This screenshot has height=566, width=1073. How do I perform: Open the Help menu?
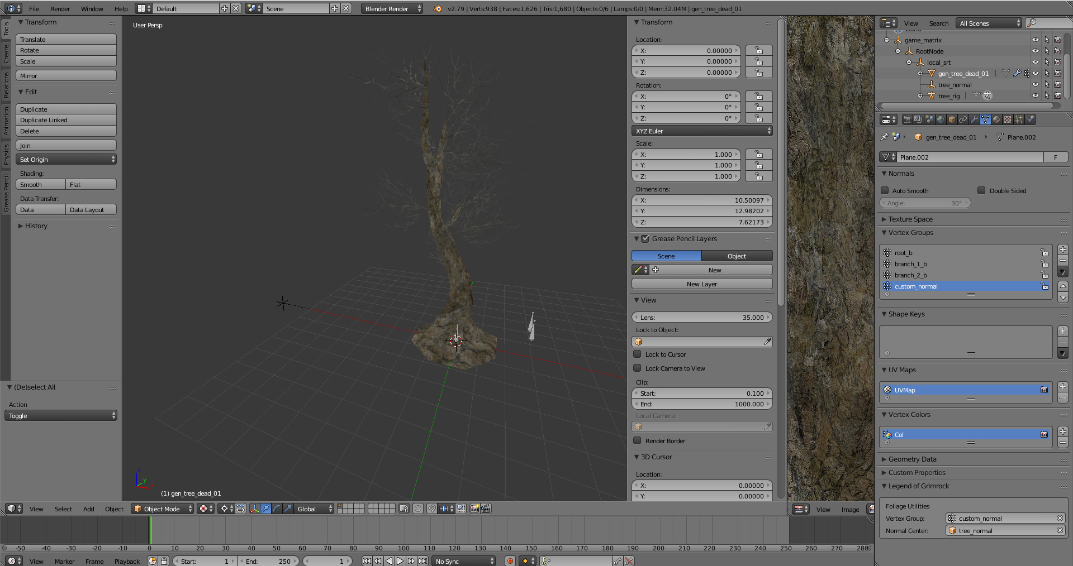pos(121,8)
